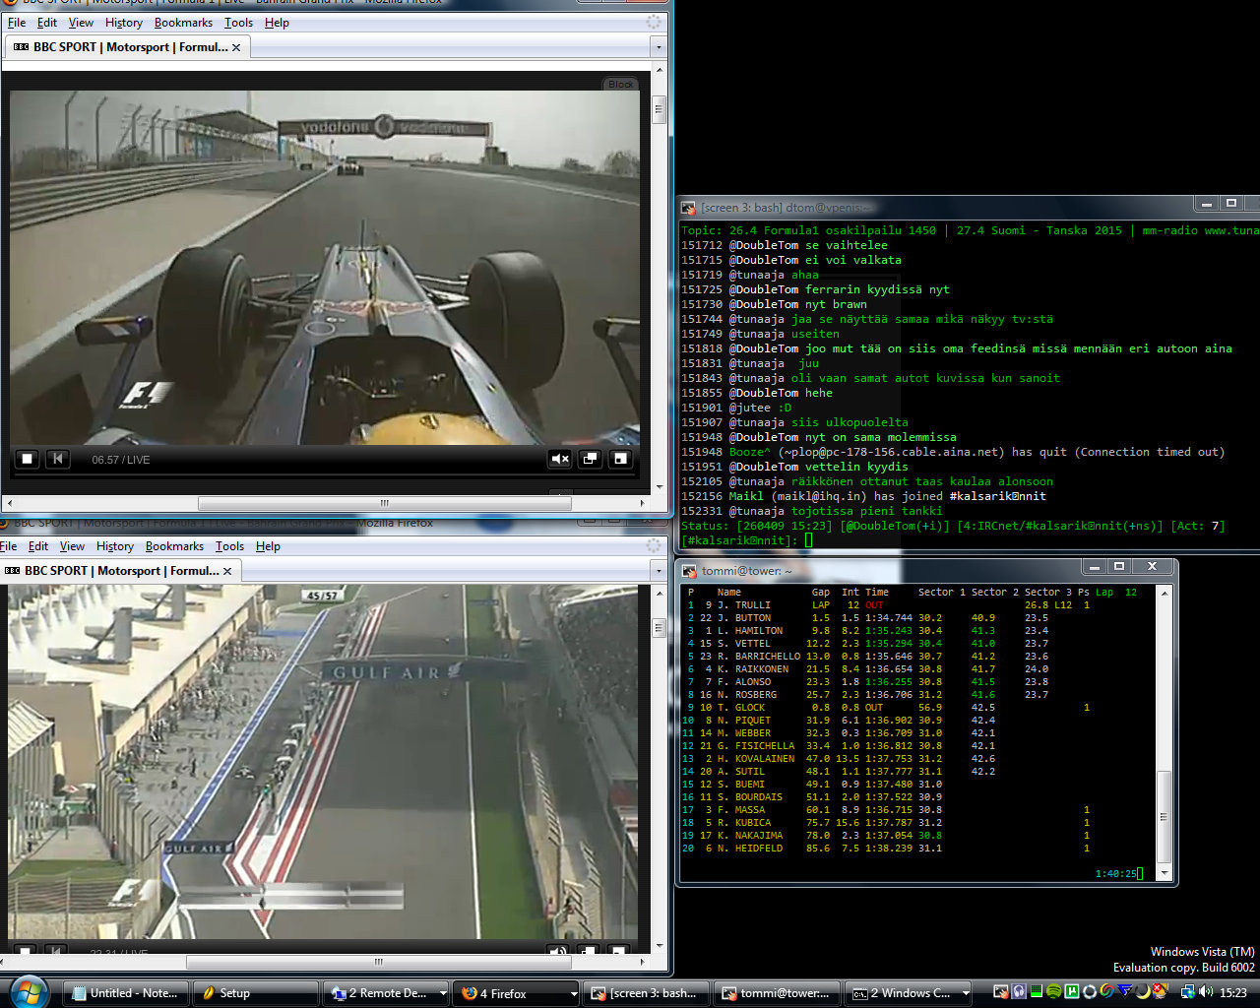Click horizontal scrollbar thumb in top Firefox window
The height and width of the screenshot is (1008, 1260).
[384, 503]
